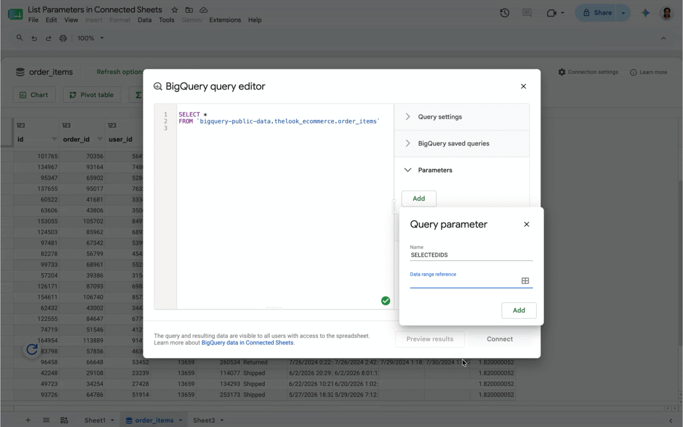
Task: Open the order_items tab dropdown arrow
Action: tap(181, 420)
